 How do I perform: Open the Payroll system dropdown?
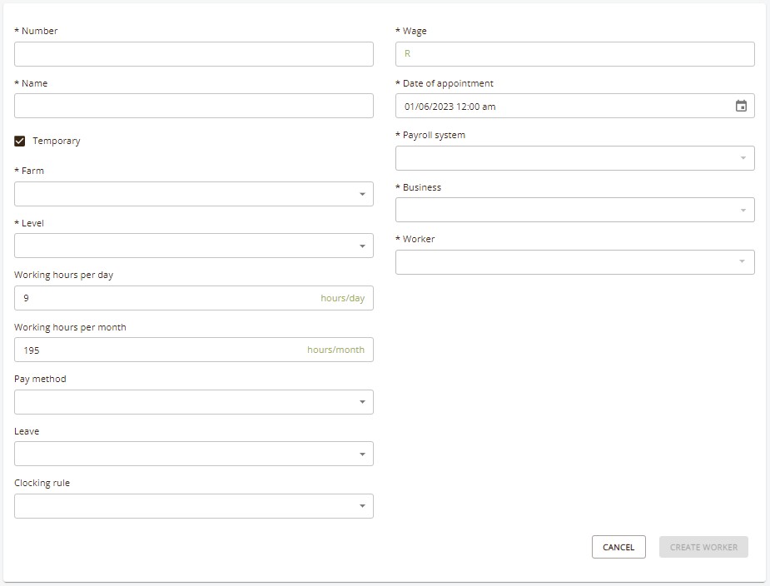click(575, 158)
